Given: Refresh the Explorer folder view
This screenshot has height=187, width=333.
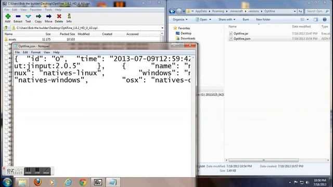Looking at the screenshot, I should point(300,11).
